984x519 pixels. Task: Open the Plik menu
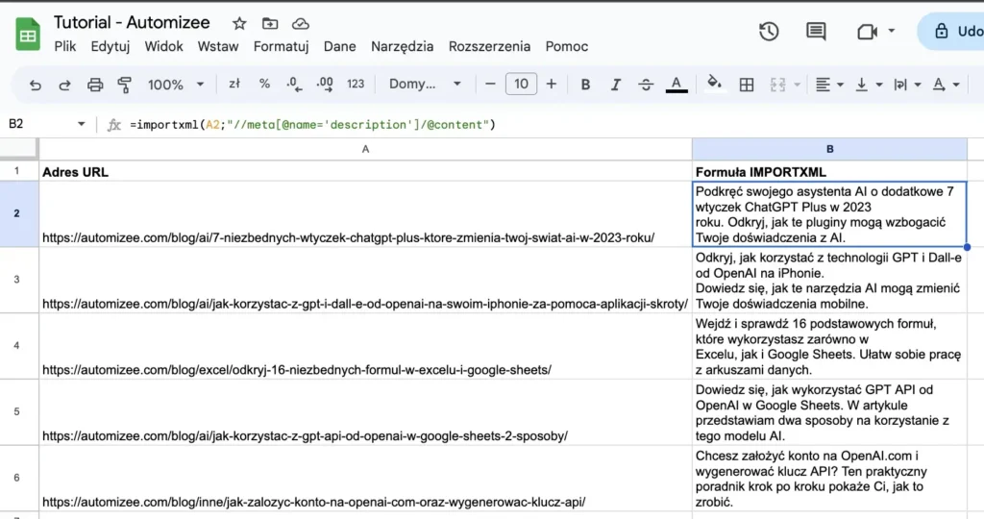coord(65,46)
